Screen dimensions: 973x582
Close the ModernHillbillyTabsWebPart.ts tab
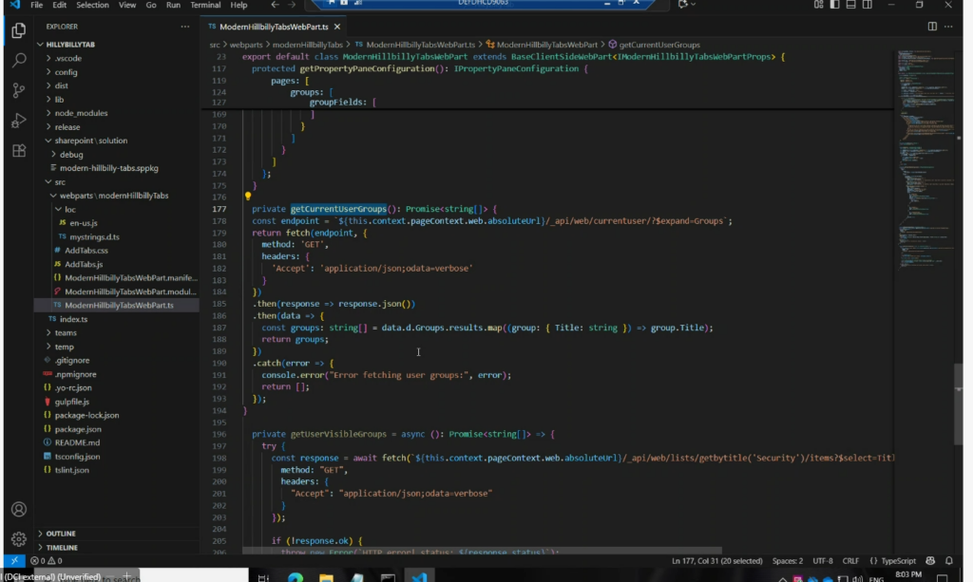pyautogui.click(x=337, y=27)
